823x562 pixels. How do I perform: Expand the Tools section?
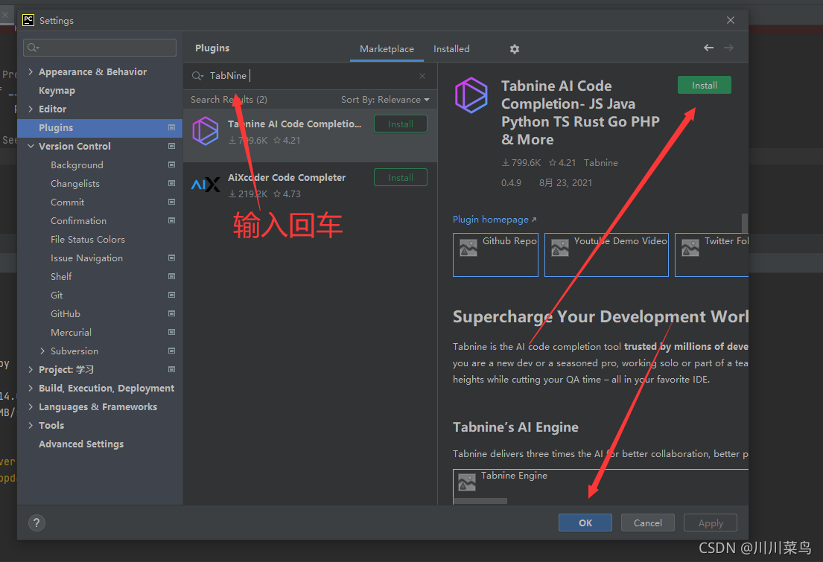point(31,426)
